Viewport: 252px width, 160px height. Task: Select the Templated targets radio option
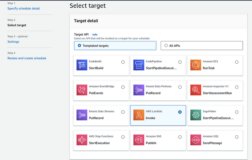79,46
